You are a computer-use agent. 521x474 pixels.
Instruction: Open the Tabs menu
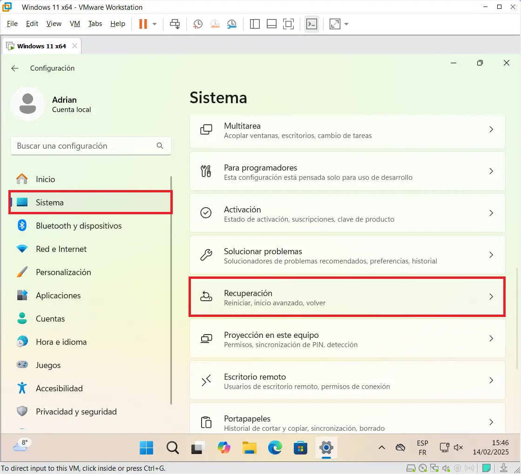[x=95, y=24]
